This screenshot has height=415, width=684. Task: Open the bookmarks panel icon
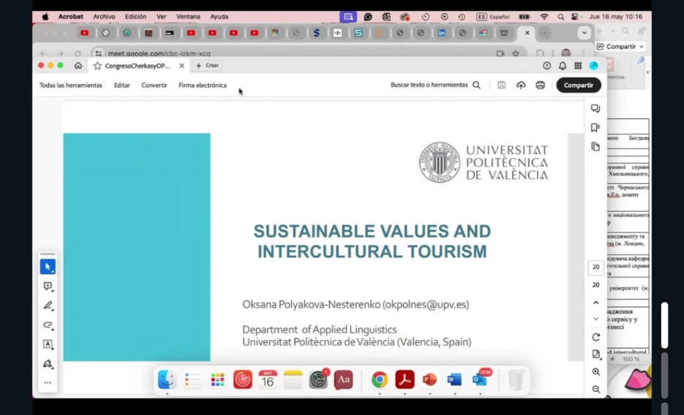click(x=595, y=128)
